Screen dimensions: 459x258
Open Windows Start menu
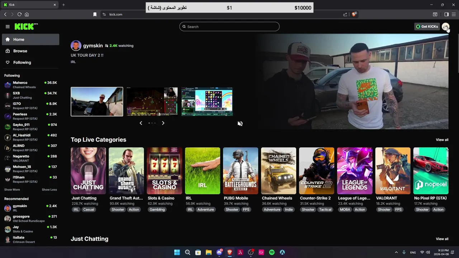coord(177,252)
